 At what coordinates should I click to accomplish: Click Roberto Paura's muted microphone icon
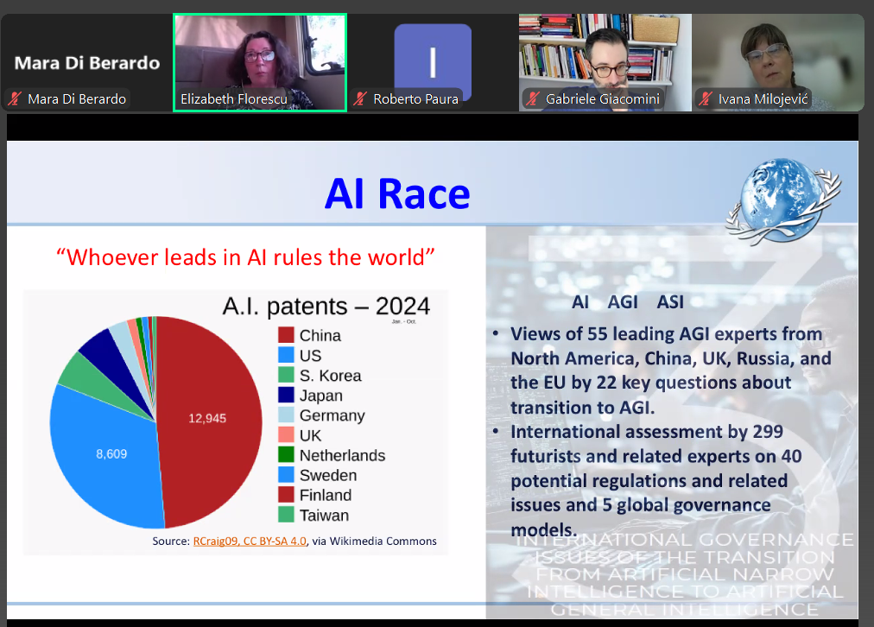point(361,99)
